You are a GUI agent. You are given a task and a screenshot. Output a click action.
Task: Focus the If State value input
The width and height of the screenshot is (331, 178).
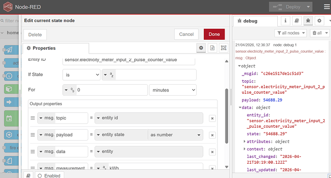(x=156, y=75)
